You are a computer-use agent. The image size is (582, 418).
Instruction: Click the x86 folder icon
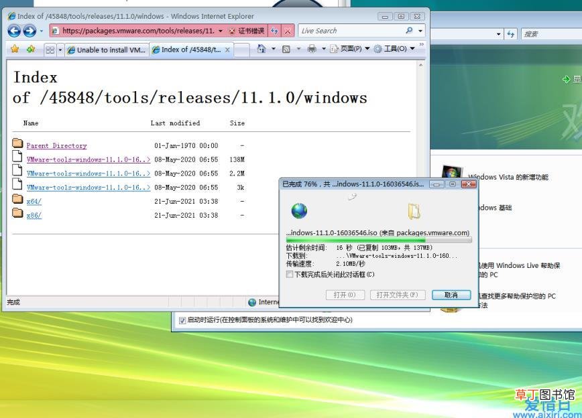pyautogui.click(x=17, y=212)
